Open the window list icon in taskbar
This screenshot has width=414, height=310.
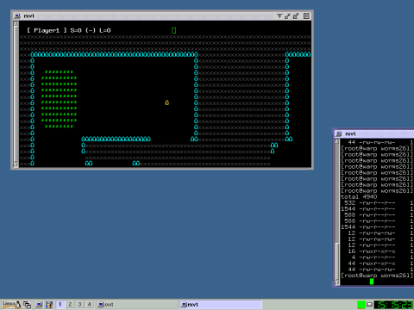[27, 304]
